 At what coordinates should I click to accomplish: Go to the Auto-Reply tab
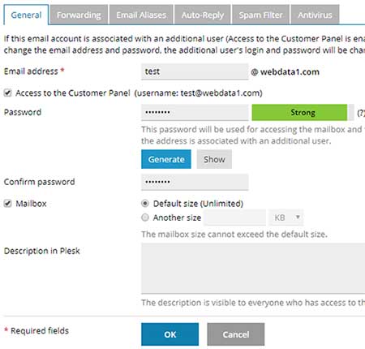pyautogui.click(x=203, y=15)
